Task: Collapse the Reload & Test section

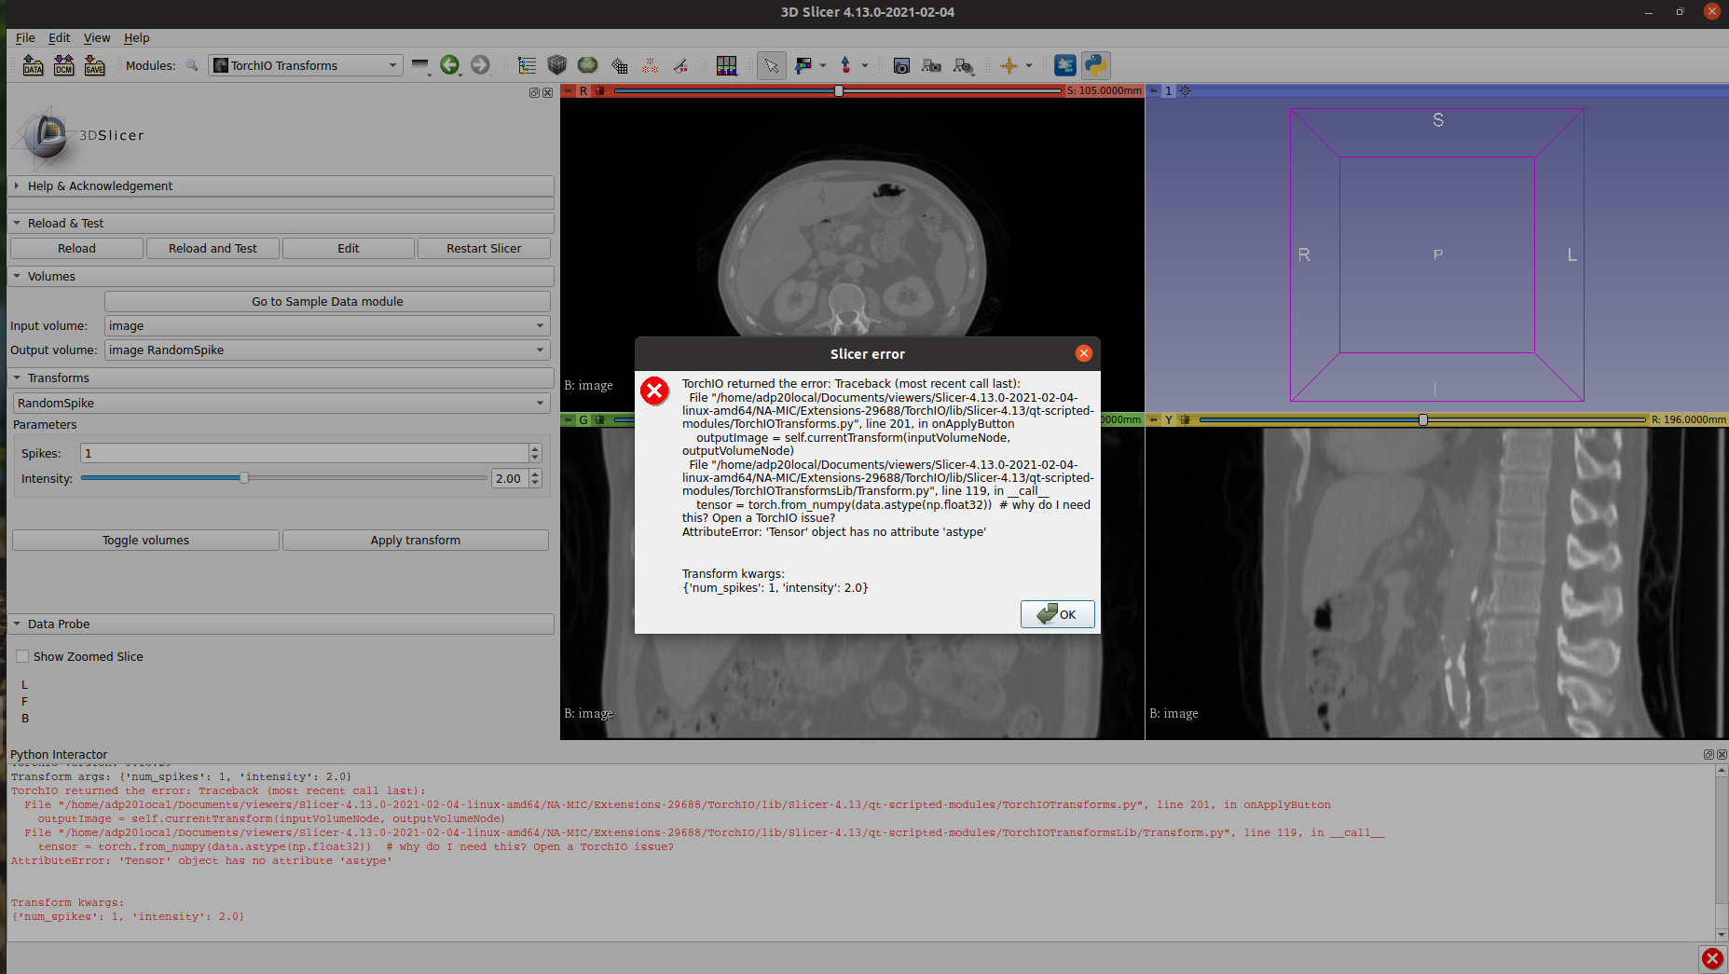Action: pos(281,223)
